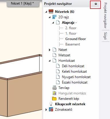The image size is (110, 119).
Task: Click the Nézetek house icon
Action: (51, 11)
